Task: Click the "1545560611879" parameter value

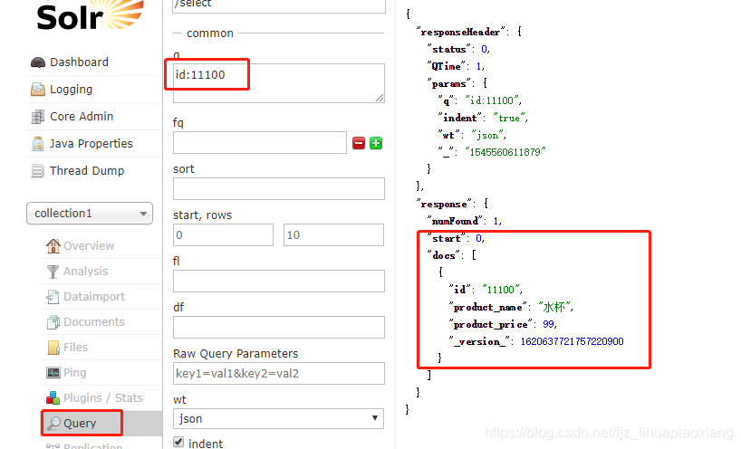Action: coord(505,152)
